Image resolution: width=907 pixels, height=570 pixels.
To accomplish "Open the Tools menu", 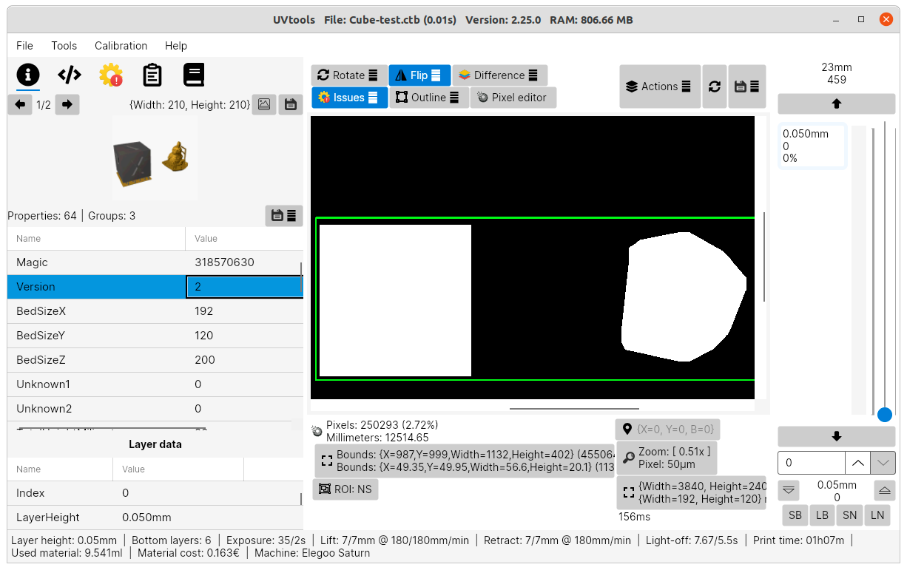I will point(64,46).
